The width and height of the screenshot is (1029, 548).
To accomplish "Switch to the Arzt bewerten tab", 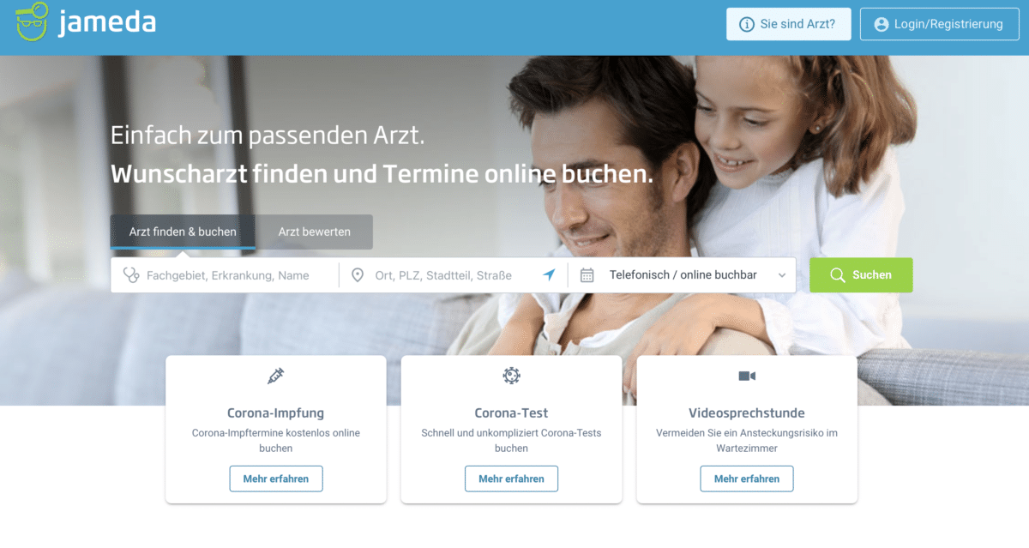I will tap(315, 232).
